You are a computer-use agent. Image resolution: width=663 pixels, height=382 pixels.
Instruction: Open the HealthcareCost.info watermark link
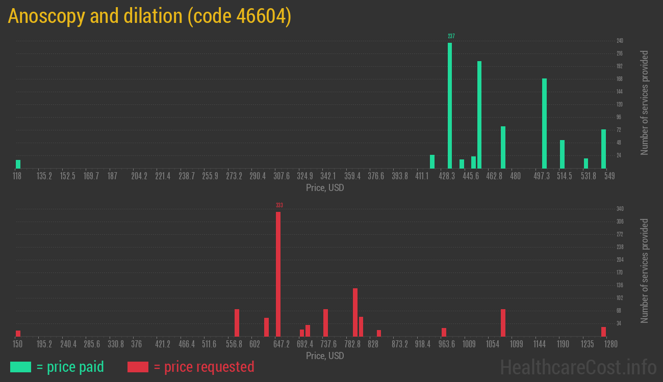(x=578, y=367)
